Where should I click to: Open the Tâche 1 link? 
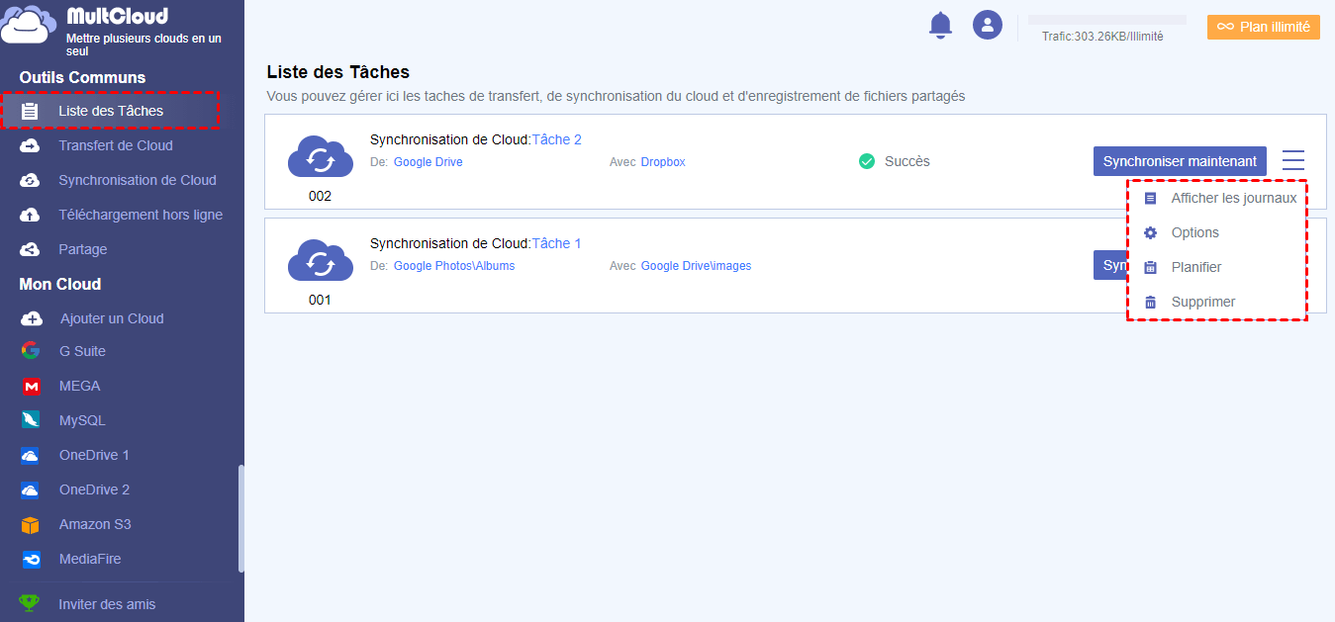556,243
